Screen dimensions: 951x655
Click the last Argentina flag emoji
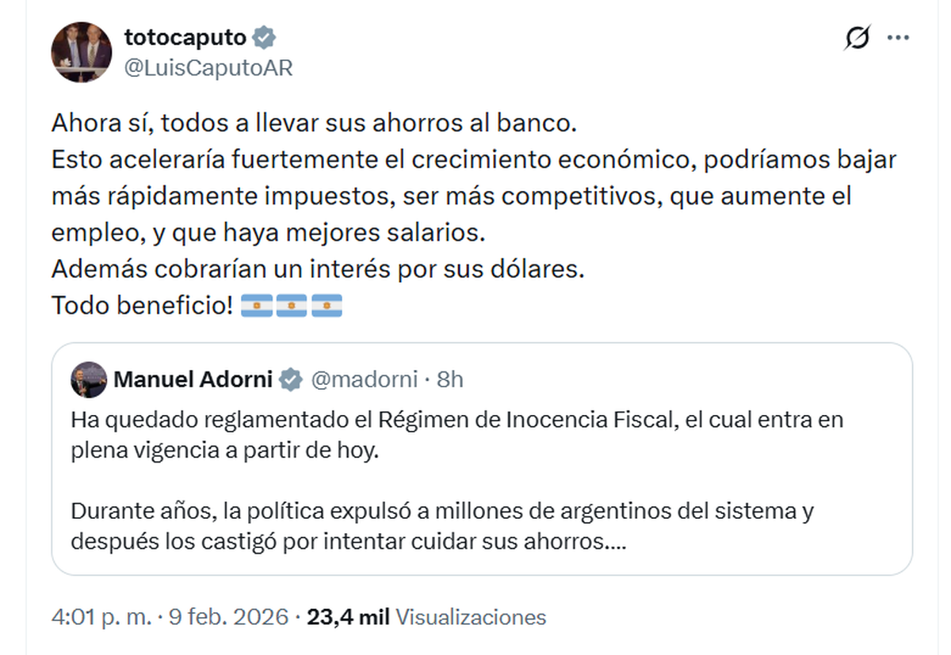(x=327, y=305)
